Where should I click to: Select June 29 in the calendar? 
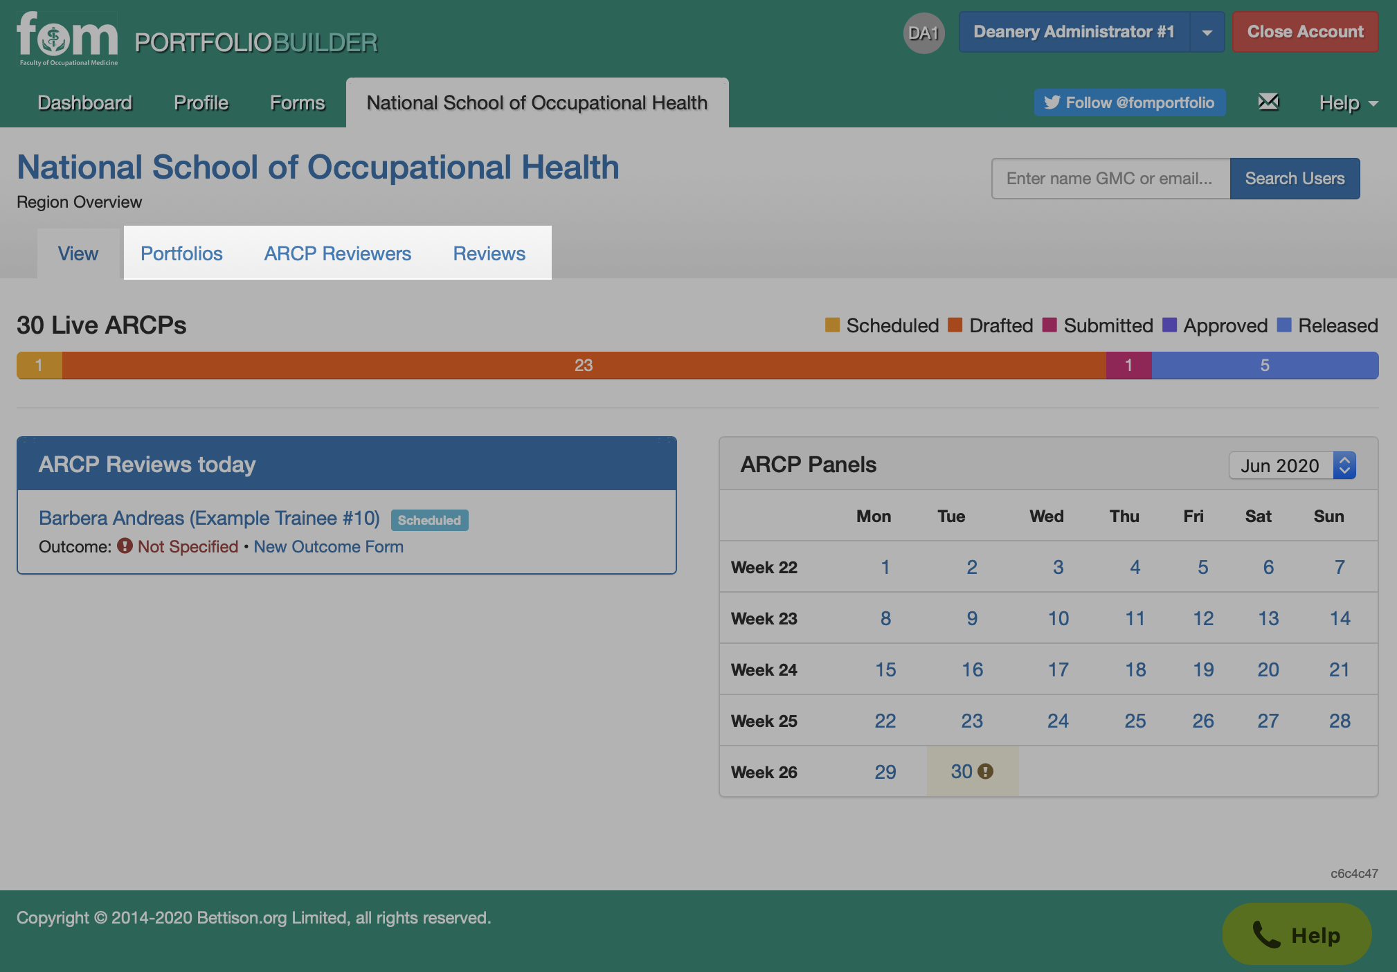pos(885,772)
